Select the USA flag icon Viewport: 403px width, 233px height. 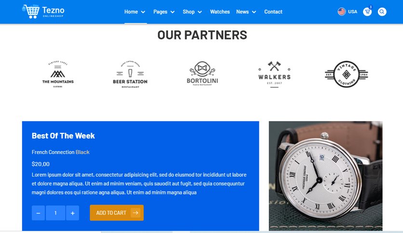pyautogui.click(x=342, y=12)
